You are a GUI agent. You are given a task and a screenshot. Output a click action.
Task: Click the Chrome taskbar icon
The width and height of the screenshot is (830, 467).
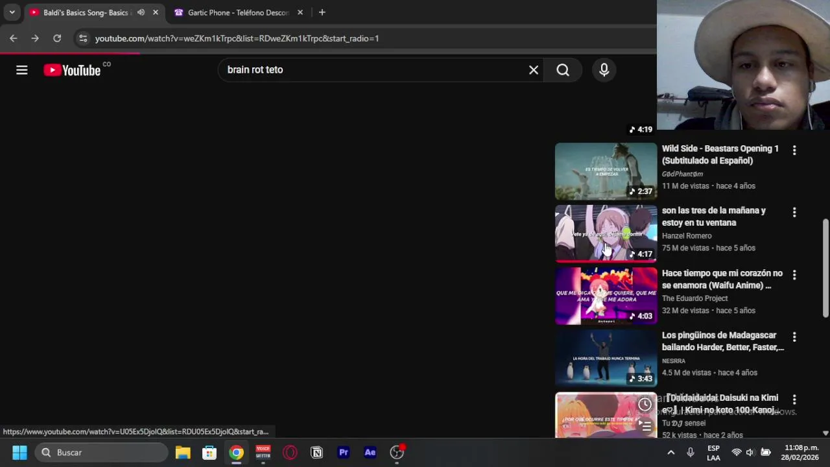236,452
